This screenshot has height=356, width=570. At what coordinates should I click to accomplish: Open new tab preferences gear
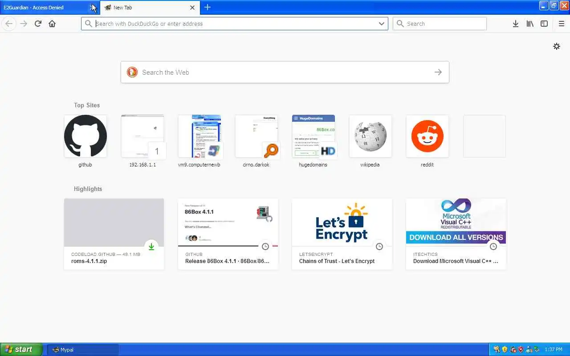(x=557, y=46)
